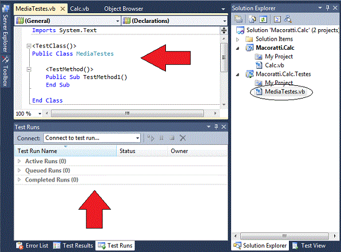Sort by Test Run Name column
The height and width of the screenshot is (252, 341).
click(x=65, y=151)
